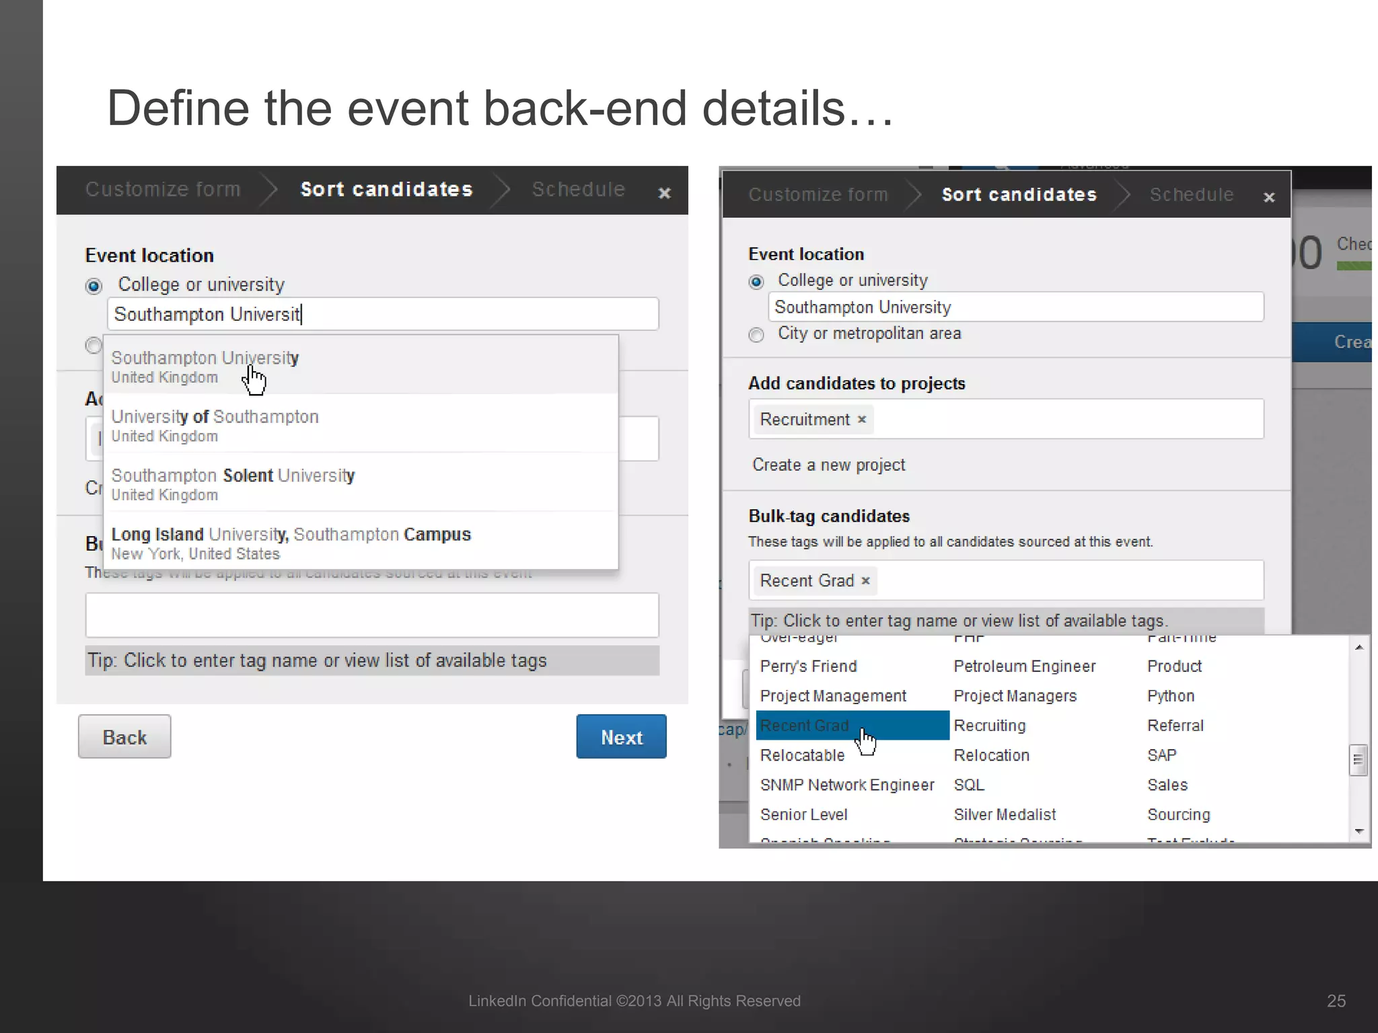Remove the Recent Grad tag

coord(866,580)
